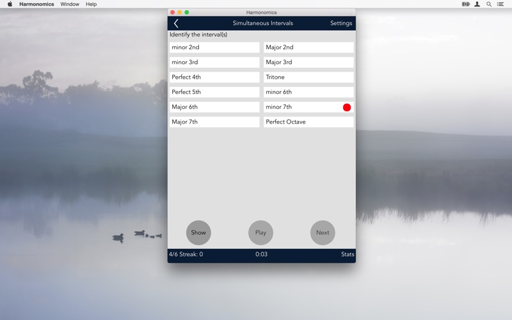Screen dimensions: 512x320
Task: Open the Window menu
Action: point(70,4)
